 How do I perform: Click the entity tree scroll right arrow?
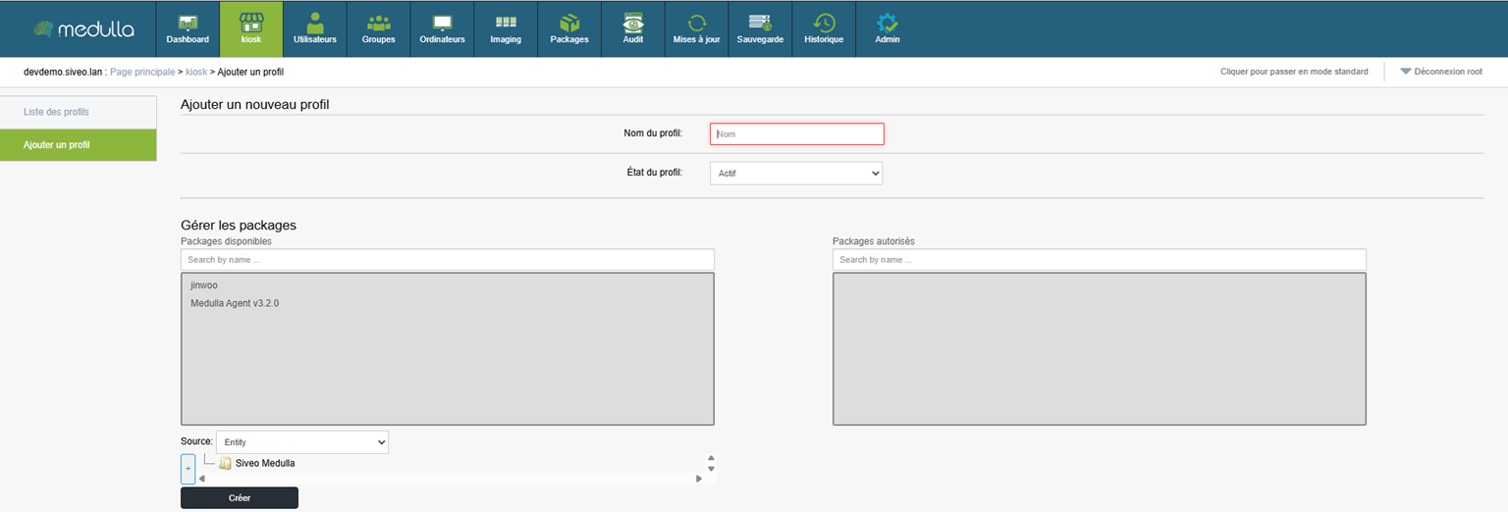[699, 479]
